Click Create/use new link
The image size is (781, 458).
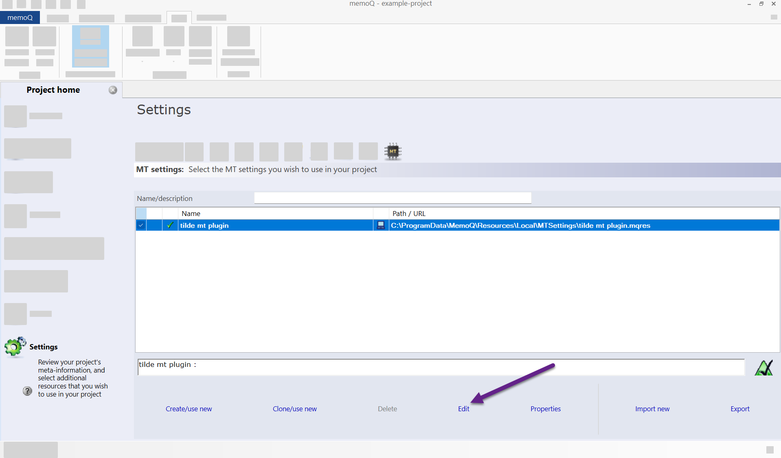point(189,409)
